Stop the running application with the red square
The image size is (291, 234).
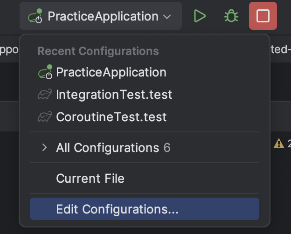[x=263, y=16]
